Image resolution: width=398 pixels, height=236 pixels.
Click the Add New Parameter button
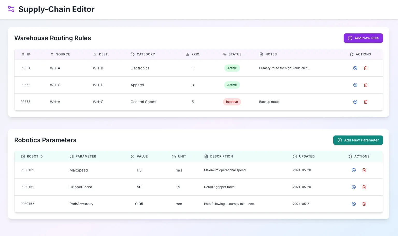click(x=358, y=140)
